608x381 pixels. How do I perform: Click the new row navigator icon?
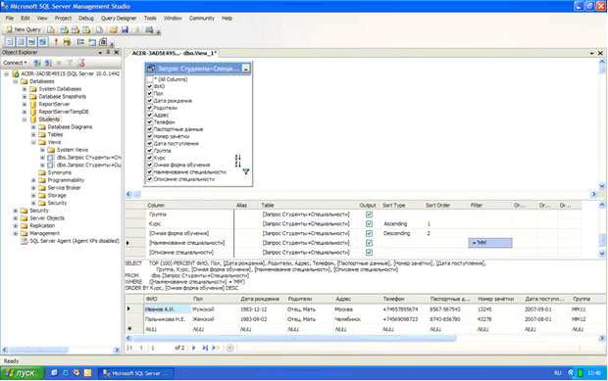pos(216,348)
